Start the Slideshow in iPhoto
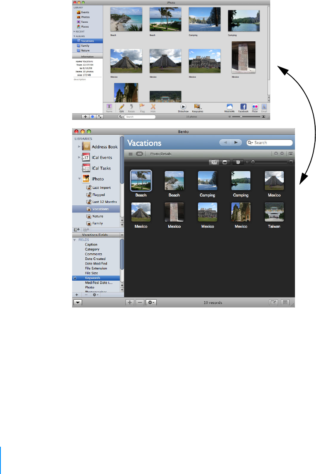316x474 pixels. [x=183, y=108]
